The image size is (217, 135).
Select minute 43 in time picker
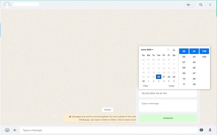point(194,51)
